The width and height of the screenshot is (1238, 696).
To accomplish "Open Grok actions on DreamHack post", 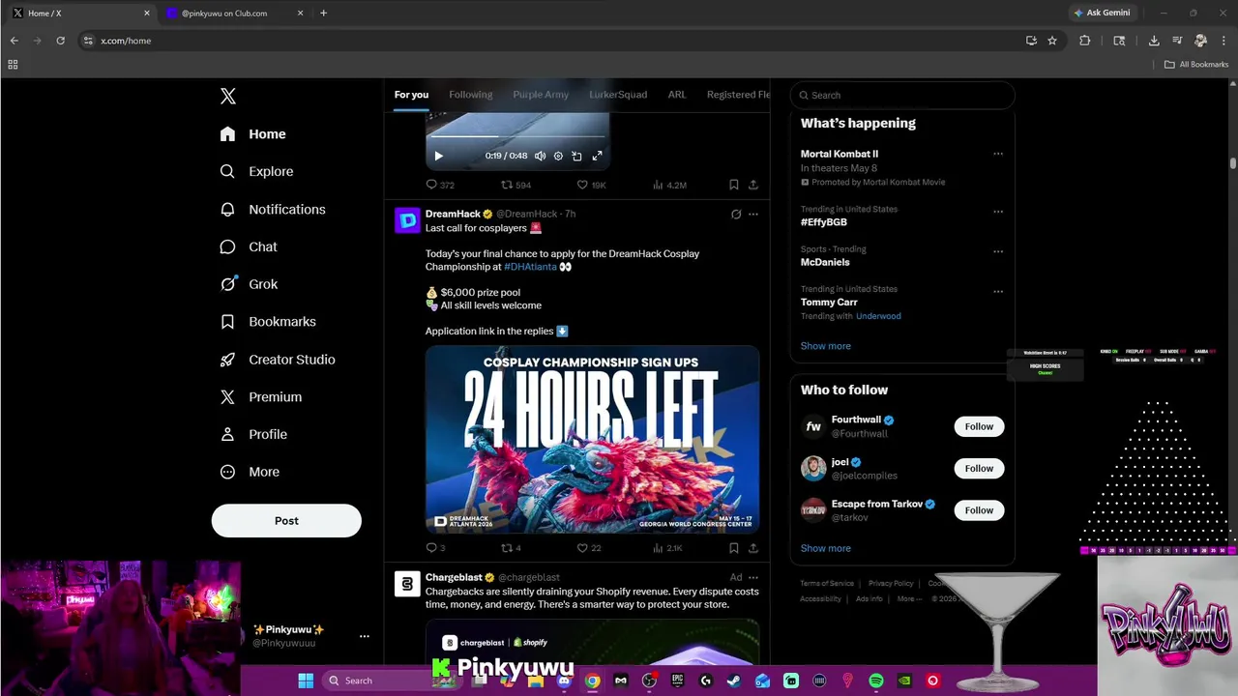I will [736, 214].
